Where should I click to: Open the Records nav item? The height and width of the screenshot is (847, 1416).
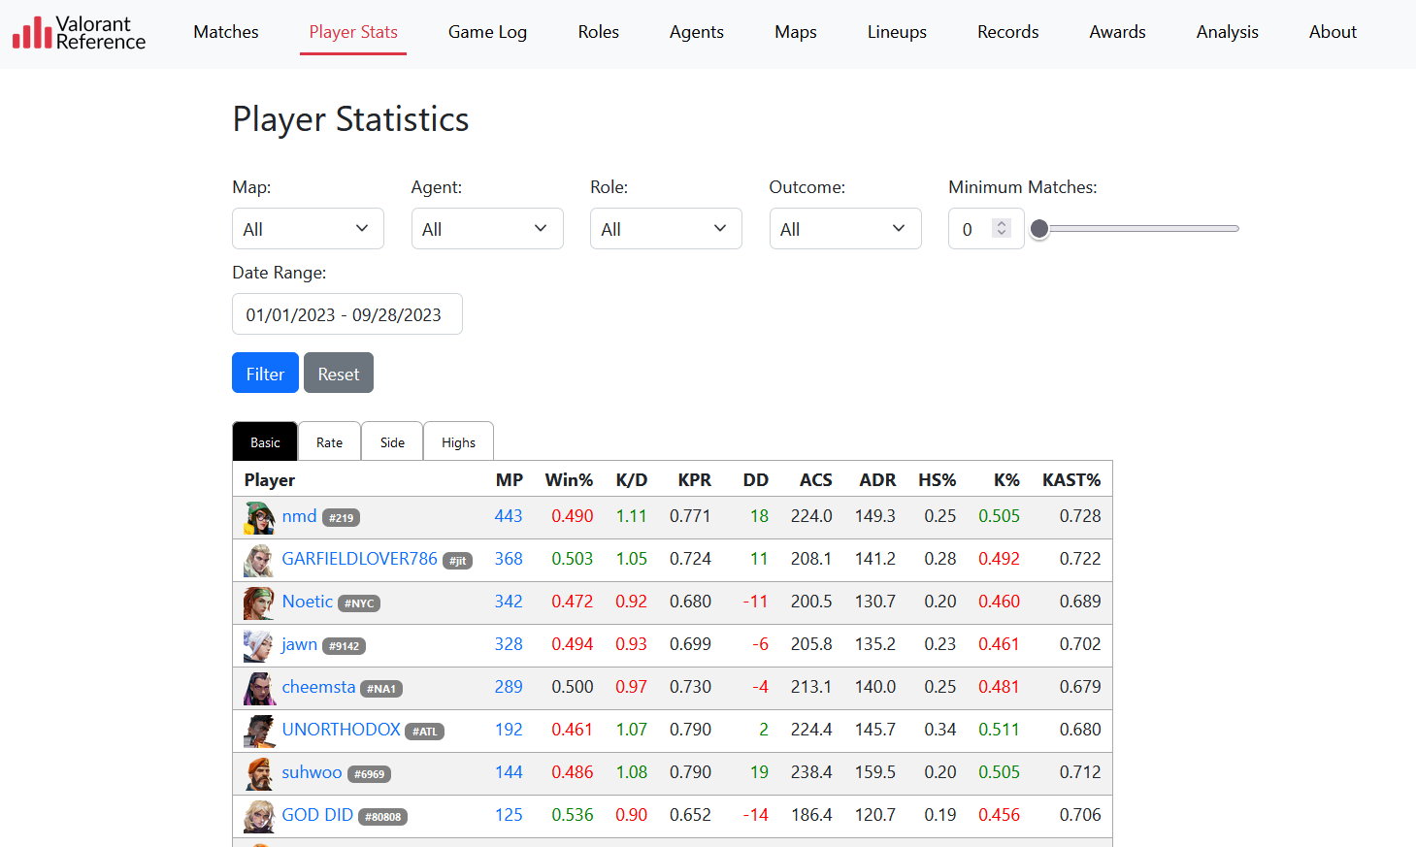(x=1008, y=32)
